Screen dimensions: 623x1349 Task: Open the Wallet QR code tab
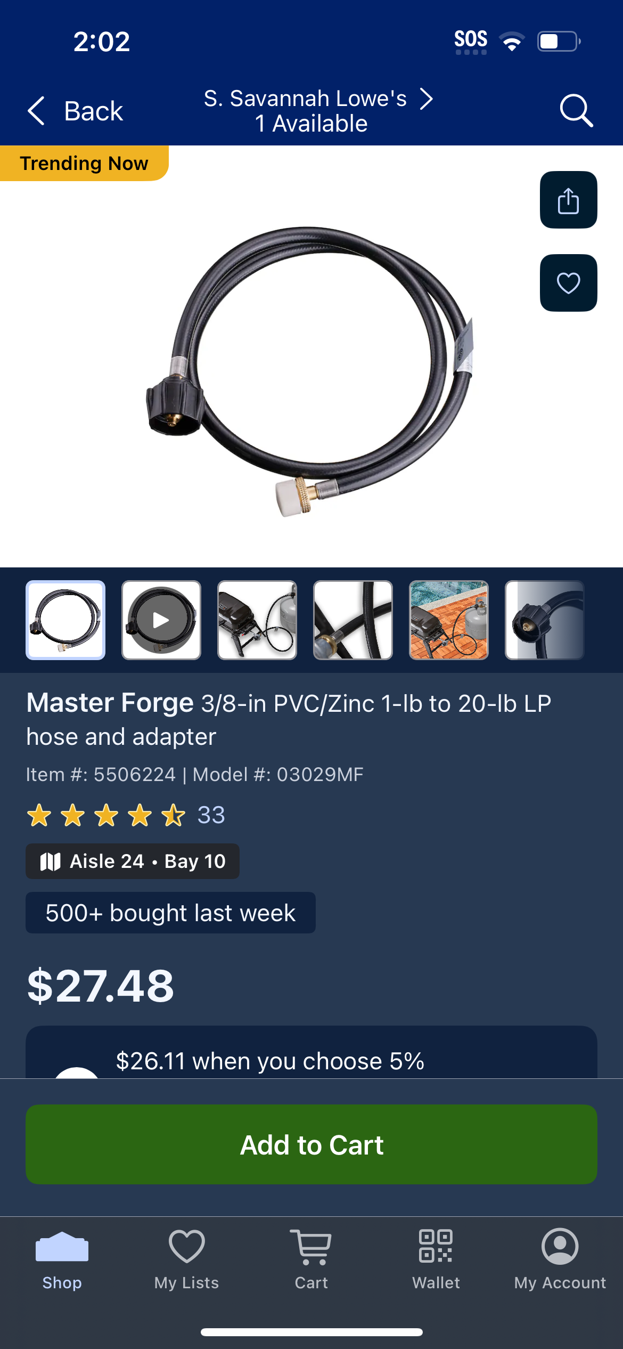[x=436, y=1259]
